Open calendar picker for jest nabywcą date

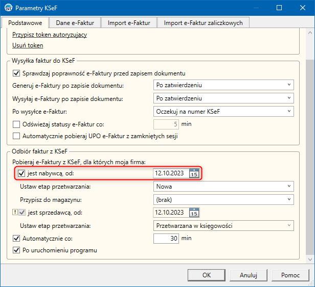click(x=194, y=173)
